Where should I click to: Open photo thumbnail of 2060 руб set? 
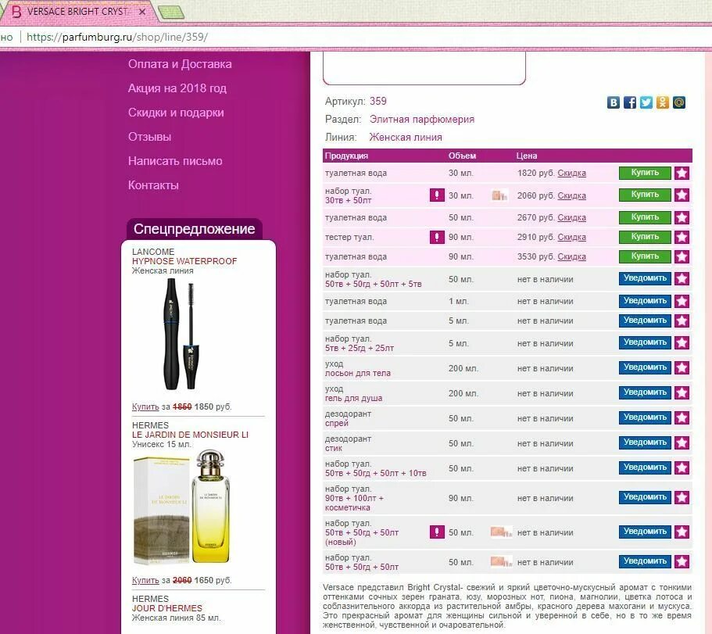[499, 195]
